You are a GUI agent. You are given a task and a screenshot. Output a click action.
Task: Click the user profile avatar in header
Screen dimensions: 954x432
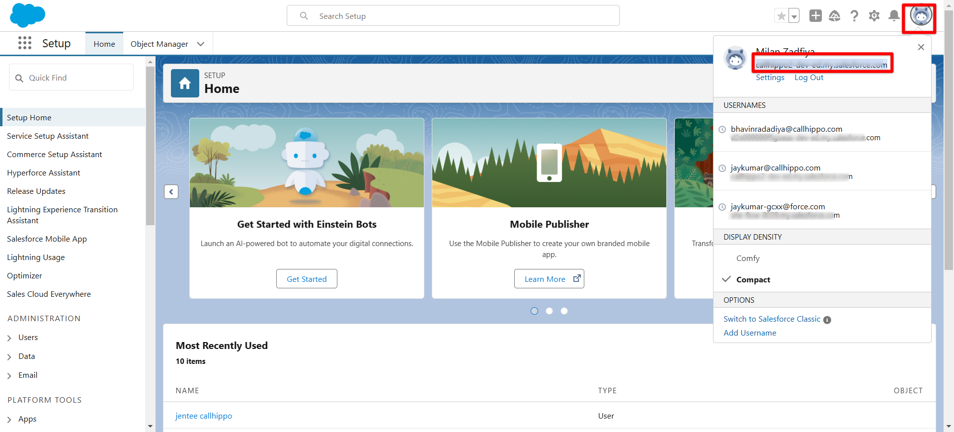[x=920, y=16]
